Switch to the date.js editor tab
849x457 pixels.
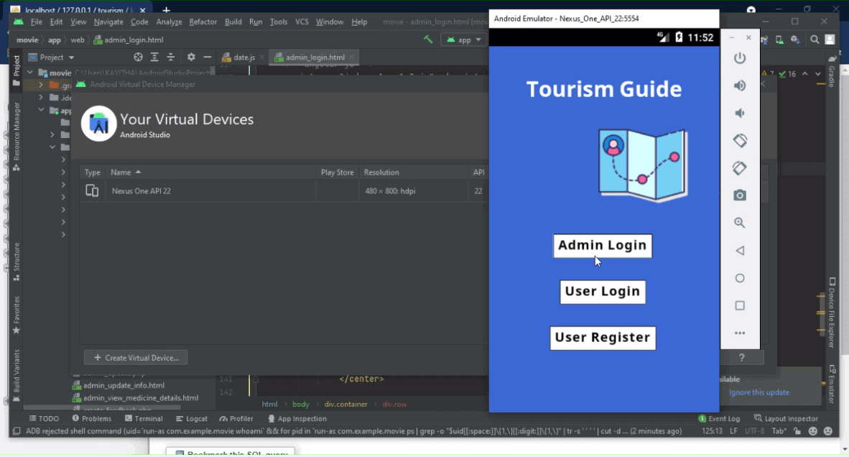click(243, 57)
